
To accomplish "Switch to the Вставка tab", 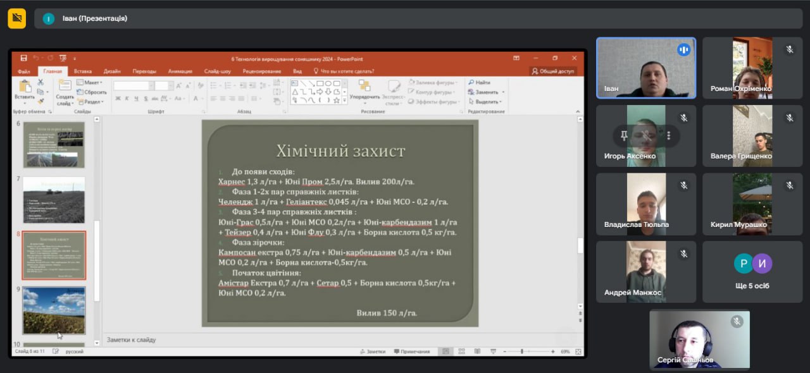I will (x=83, y=71).
